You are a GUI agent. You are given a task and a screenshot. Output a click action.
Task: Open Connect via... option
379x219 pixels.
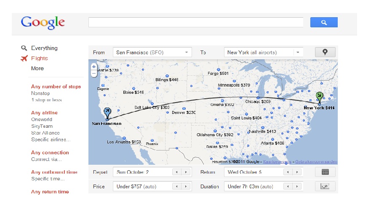click(x=46, y=159)
